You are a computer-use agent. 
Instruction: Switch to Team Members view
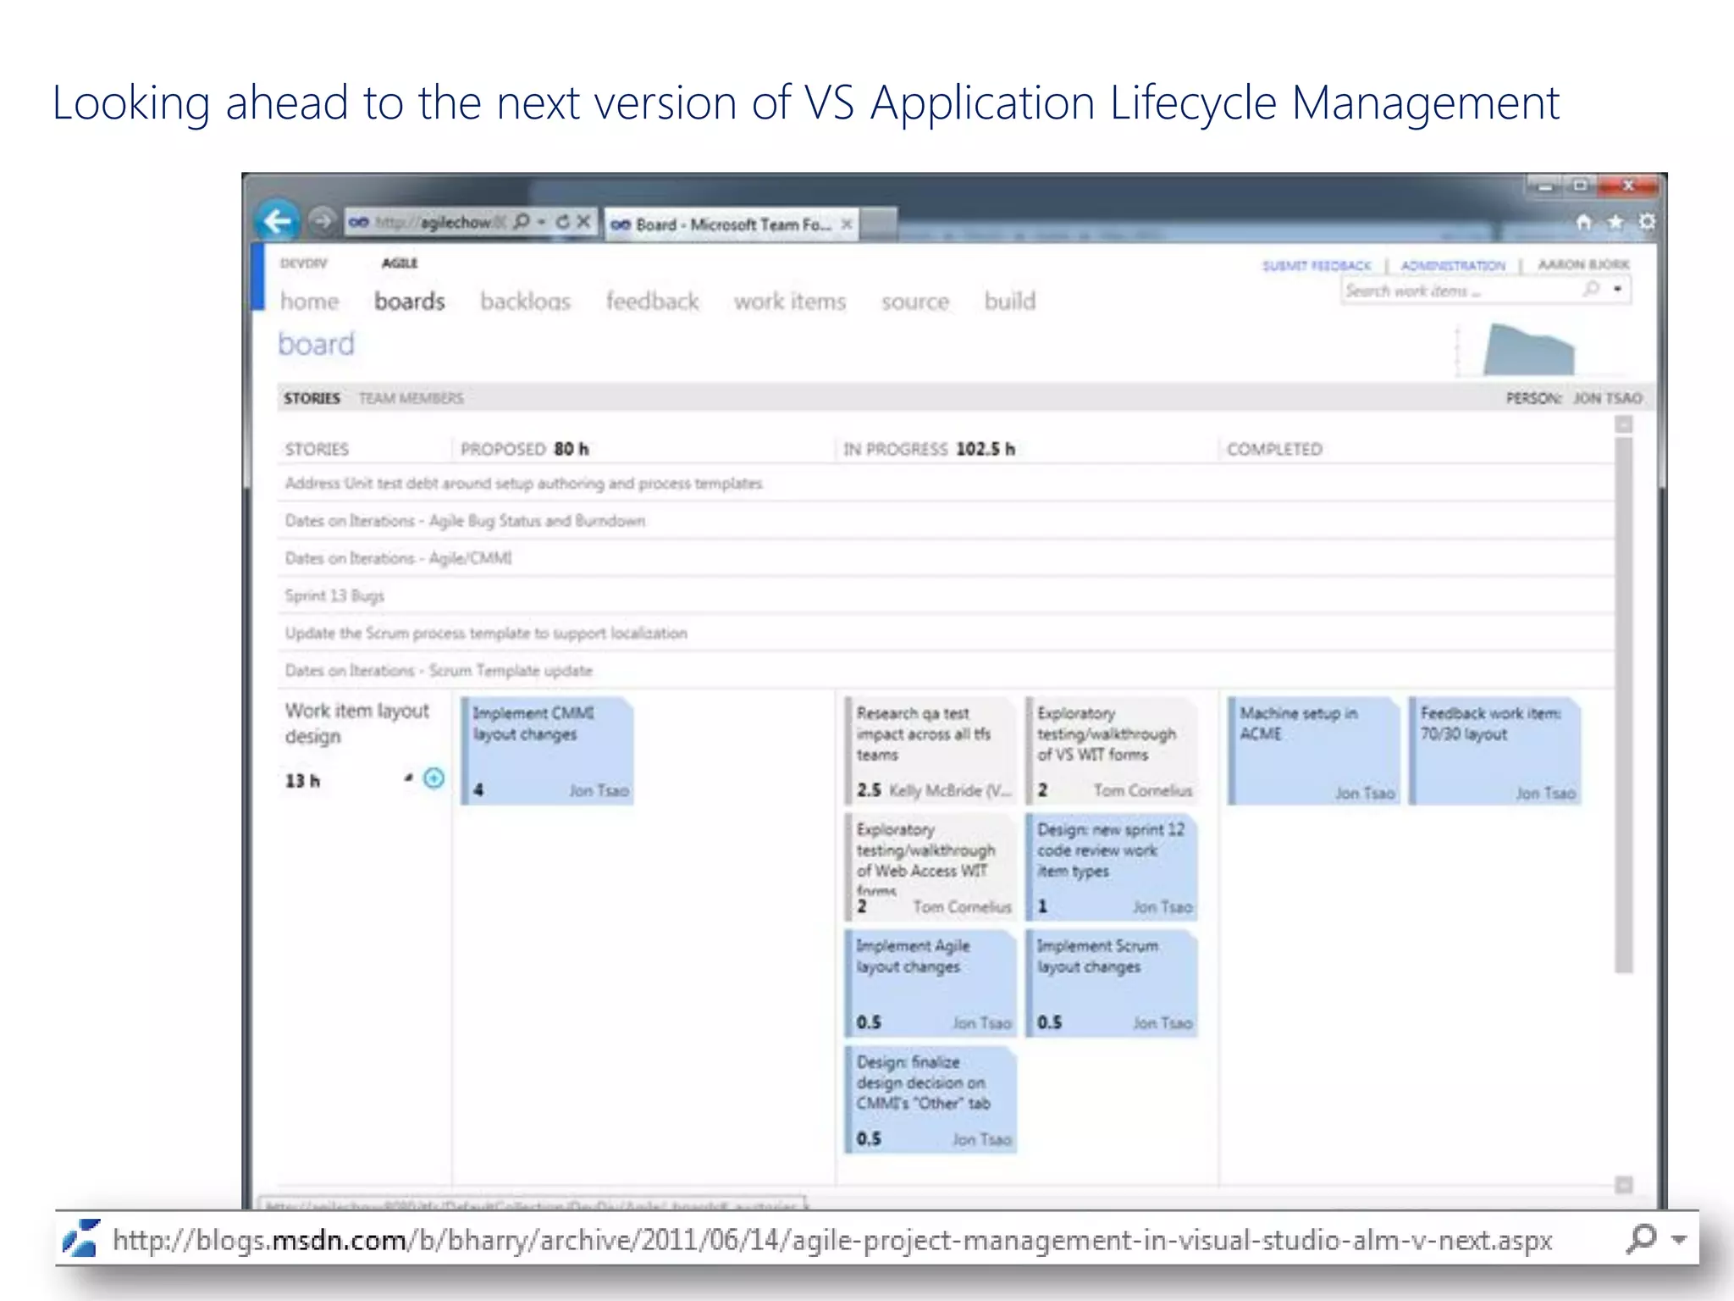[411, 398]
